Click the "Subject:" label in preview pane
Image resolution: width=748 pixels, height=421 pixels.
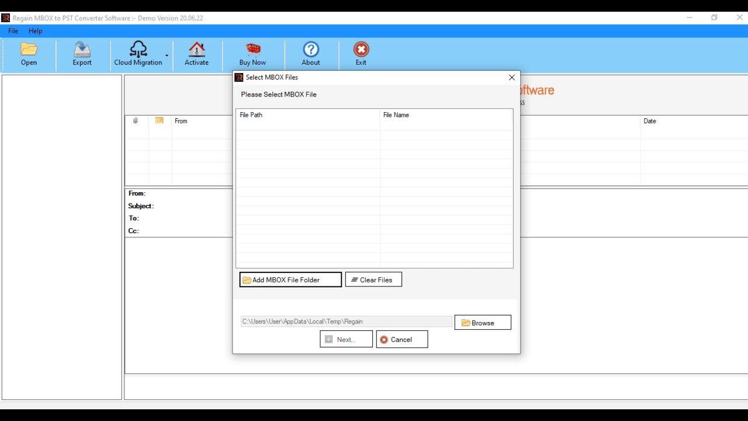(x=141, y=206)
